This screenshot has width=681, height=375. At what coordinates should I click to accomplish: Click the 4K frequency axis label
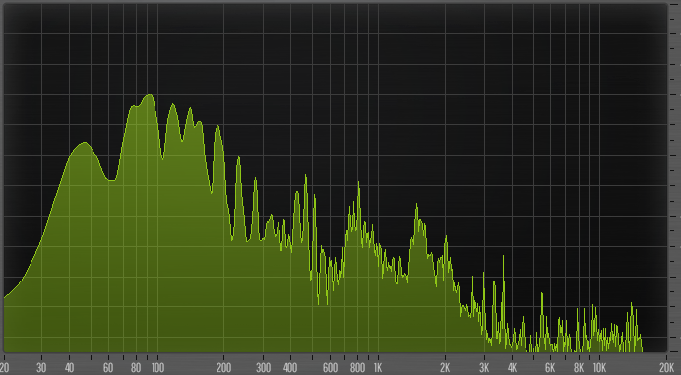(512, 368)
